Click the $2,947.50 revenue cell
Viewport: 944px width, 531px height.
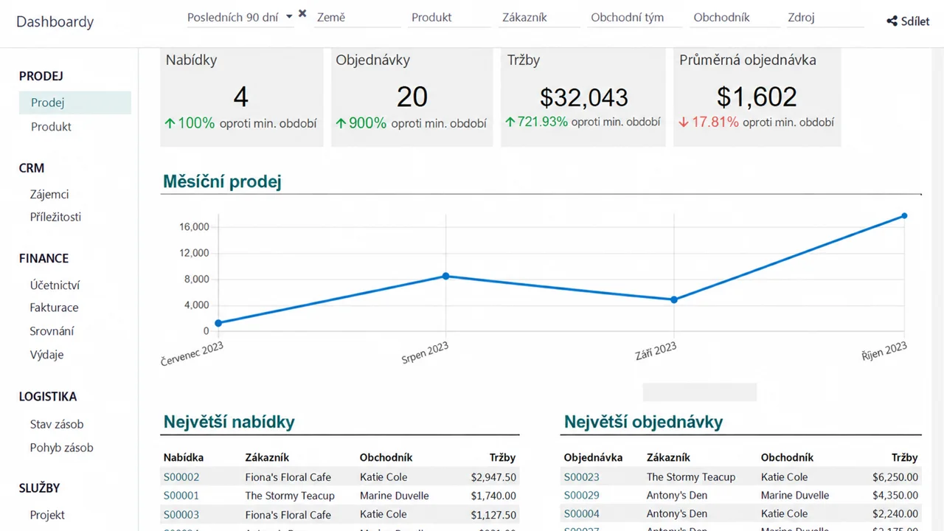coord(493,477)
